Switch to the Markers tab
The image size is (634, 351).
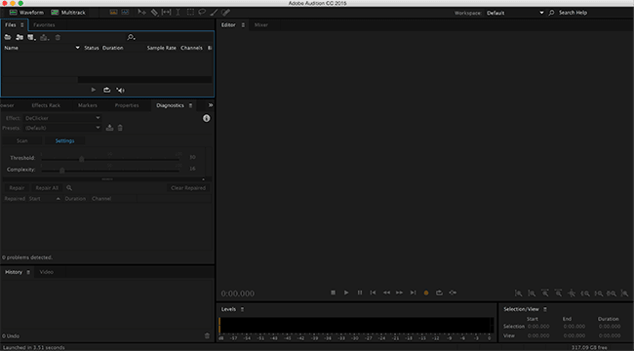click(88, 105)
